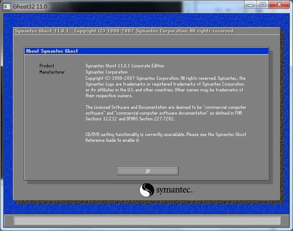Click the Ghost32 11.0 window title text
293x231 pixels.
30,7
